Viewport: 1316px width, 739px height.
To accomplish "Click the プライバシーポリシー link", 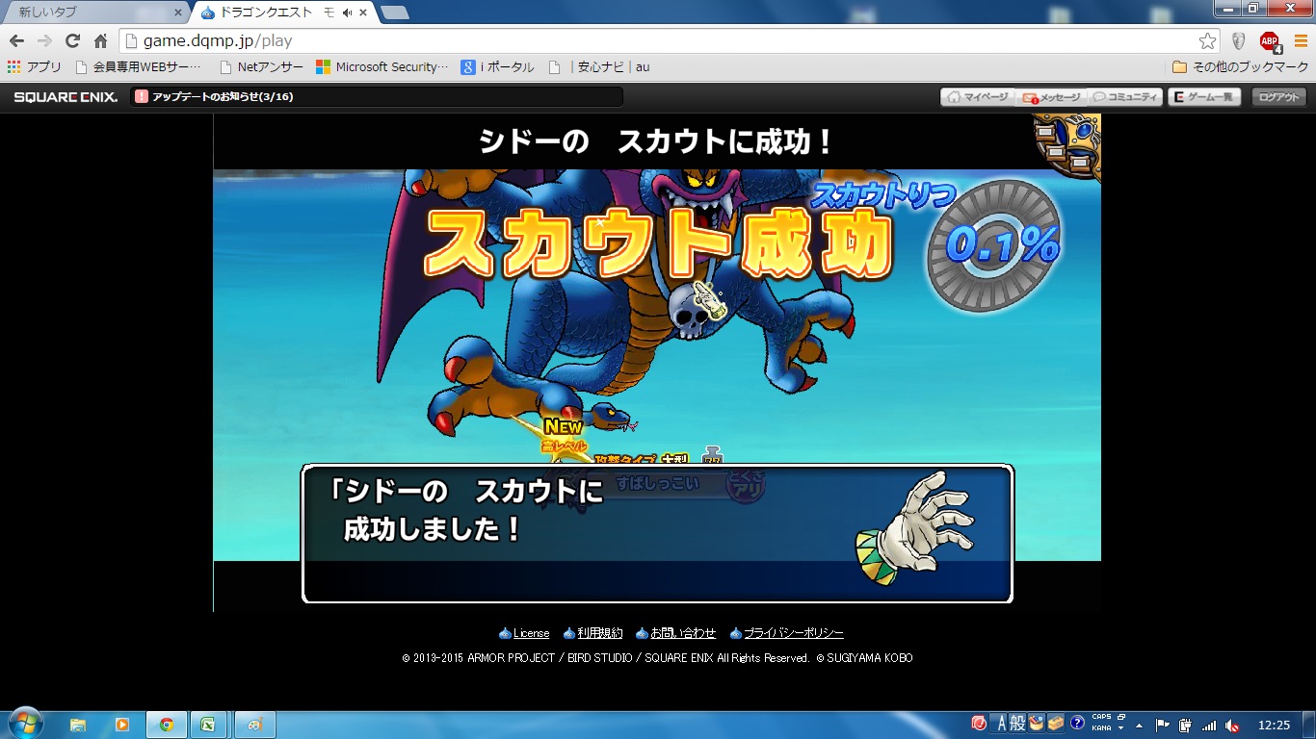I will tap(793, 633).
